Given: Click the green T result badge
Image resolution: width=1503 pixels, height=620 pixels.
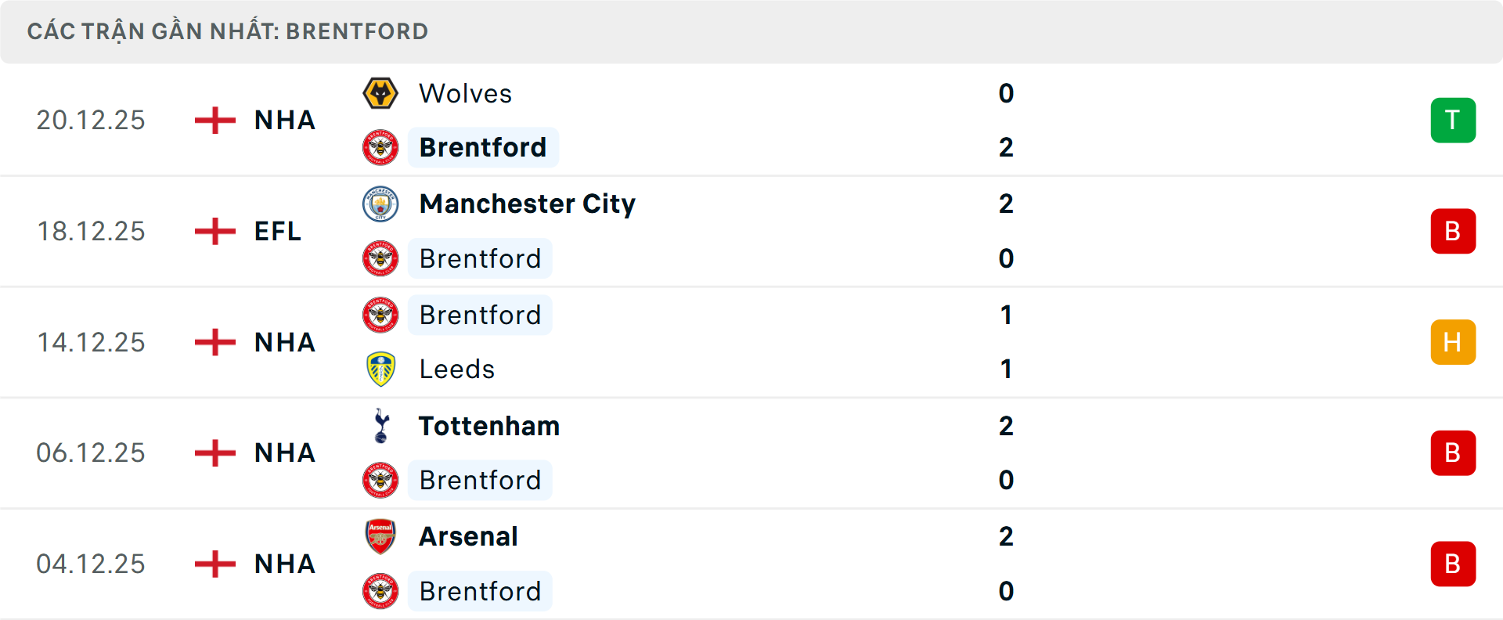Looking at the screenshot, I should pyautogui.click(x=1453, y=120).
